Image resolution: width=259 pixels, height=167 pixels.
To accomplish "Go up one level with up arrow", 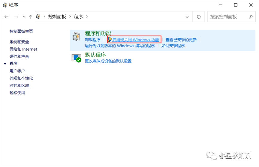I will [x=31, y=17].
